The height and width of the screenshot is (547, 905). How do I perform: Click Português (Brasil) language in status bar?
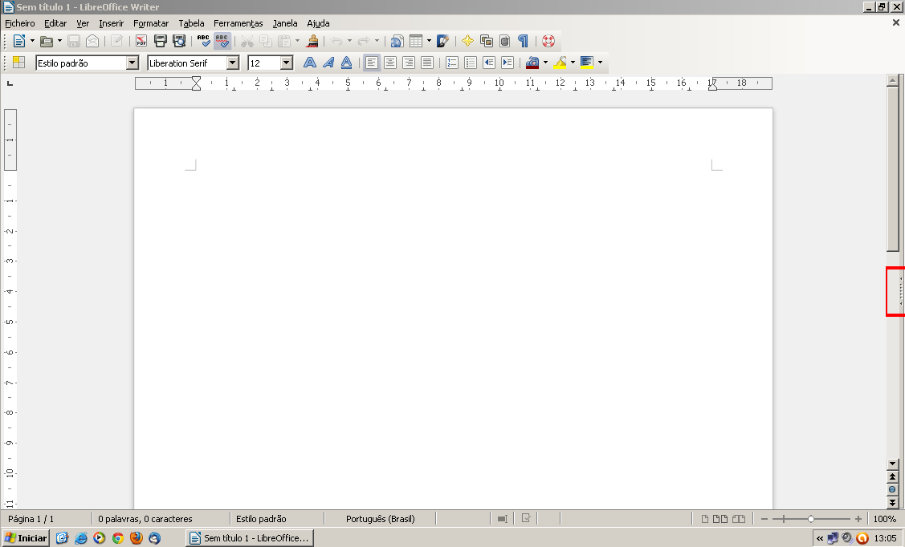[x=380, y=519]
